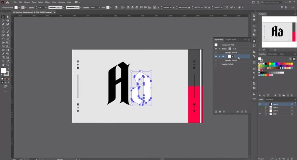This screenshot has width=297, height=160.
Task: Open Fill color dropdown in Appearance panel
Action: pyautogui.click(x=233, y=56)
